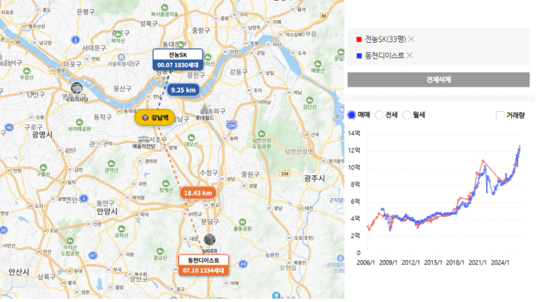The width and height of the screenshot is (541, 302).
Task: Click the 14억 chart axis label
Action: (354, 133)
